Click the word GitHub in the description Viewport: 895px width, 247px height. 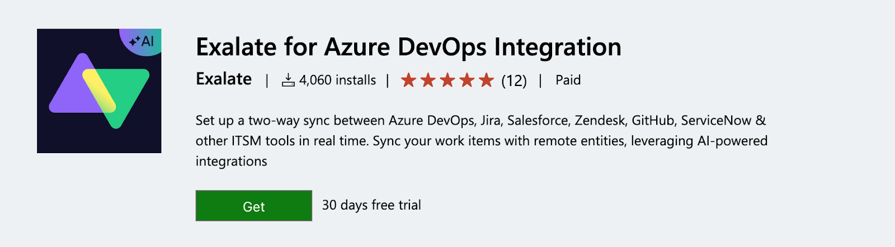coord(653,121)
